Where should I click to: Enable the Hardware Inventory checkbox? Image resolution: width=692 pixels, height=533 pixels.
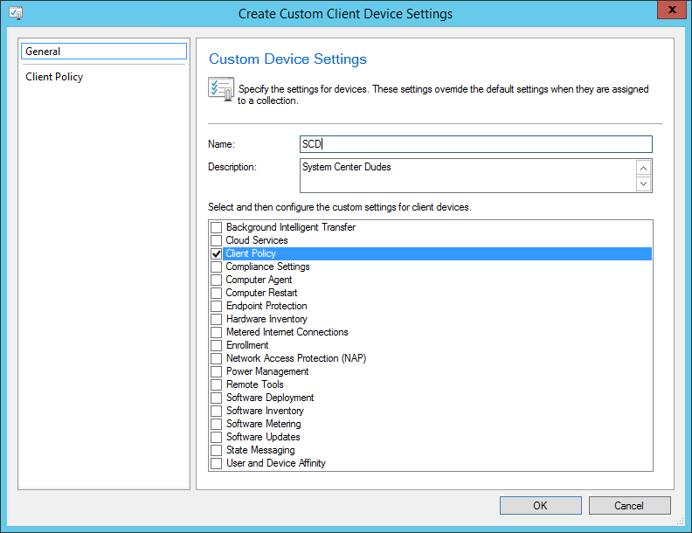[x=217, y=319]
